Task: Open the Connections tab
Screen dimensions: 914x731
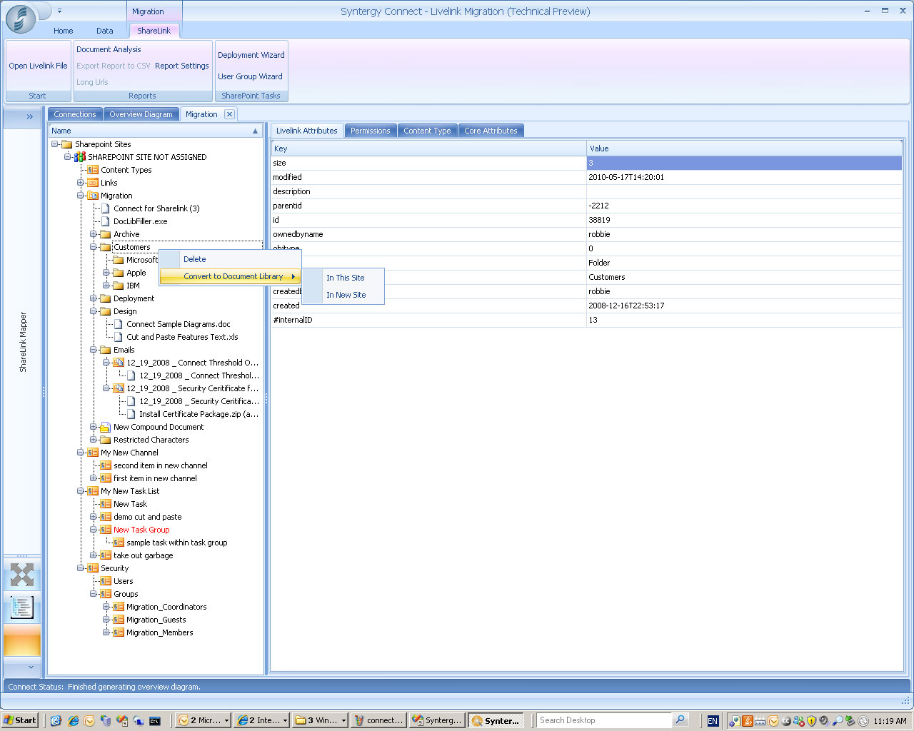Action: (x=75, y=114)
